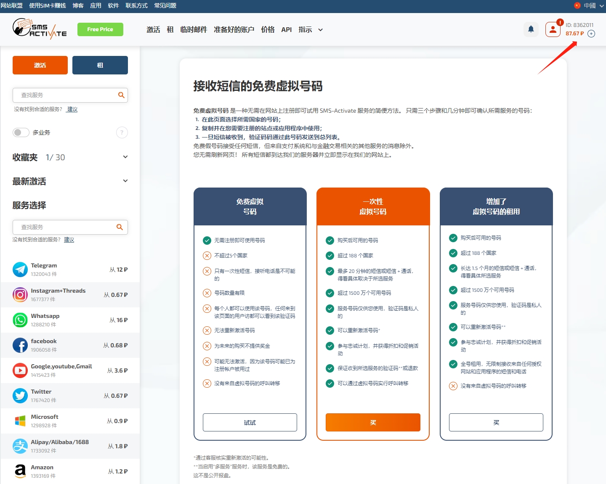
Task: Click the top search magnifier icon
Action: click(x=121, y=95)
